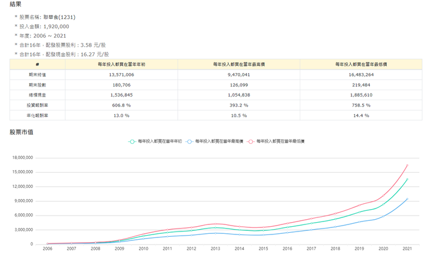Click the 13,571,006 table cell

point(121,75)
